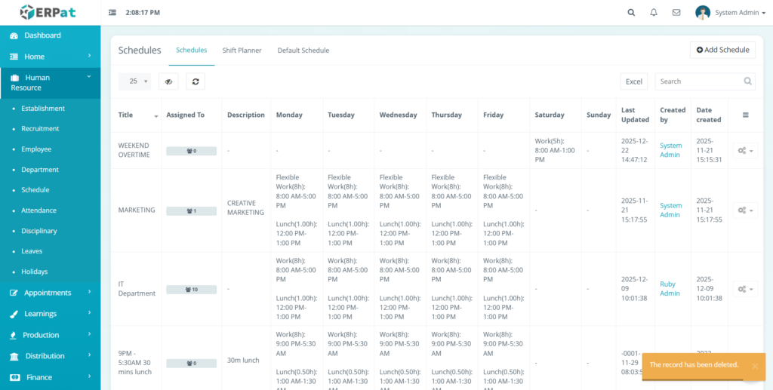Switch to the Shift Planner tab
The image size is (773, 390).
242,51
